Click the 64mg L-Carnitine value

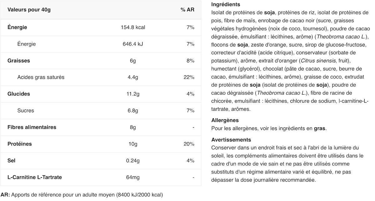tap(133, 177)
